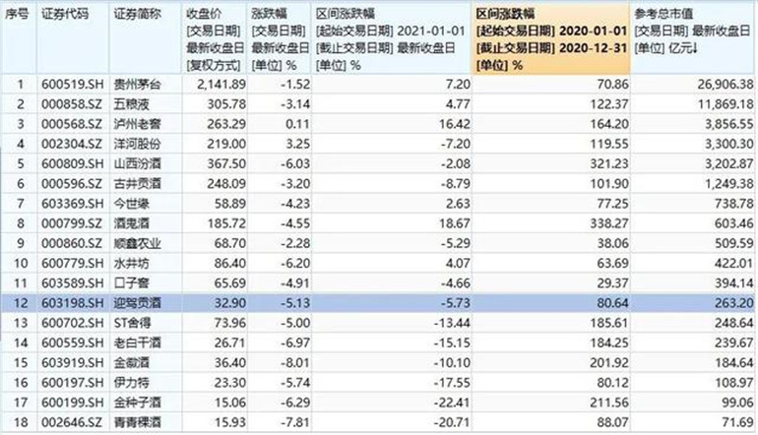Click stock name 青青稞酒

pyautogui.click(x=137, y=422)
